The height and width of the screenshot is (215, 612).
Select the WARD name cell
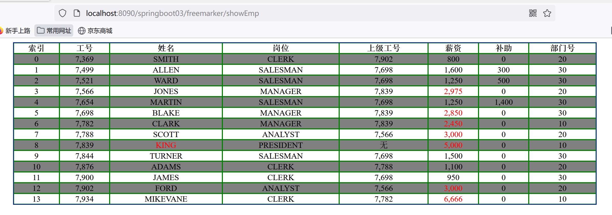point(166,80)
